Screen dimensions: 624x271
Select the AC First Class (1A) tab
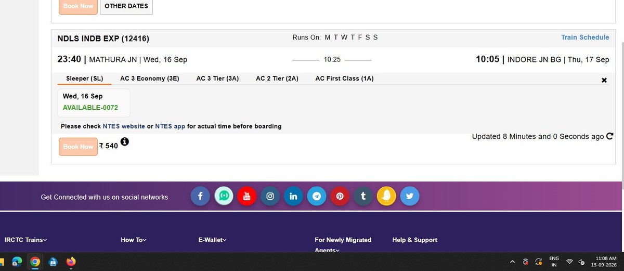344,79
